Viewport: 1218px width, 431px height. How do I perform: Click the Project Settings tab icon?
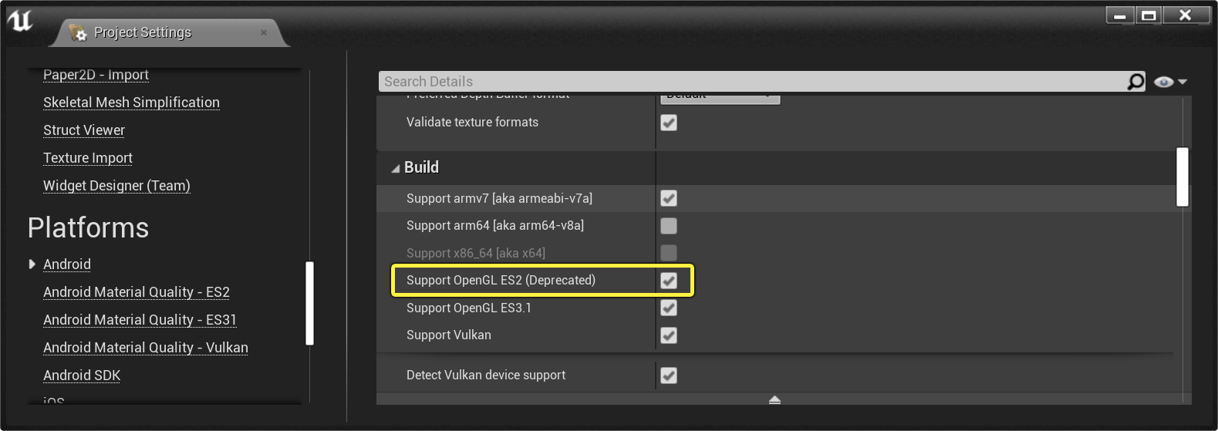coord(78,32)
